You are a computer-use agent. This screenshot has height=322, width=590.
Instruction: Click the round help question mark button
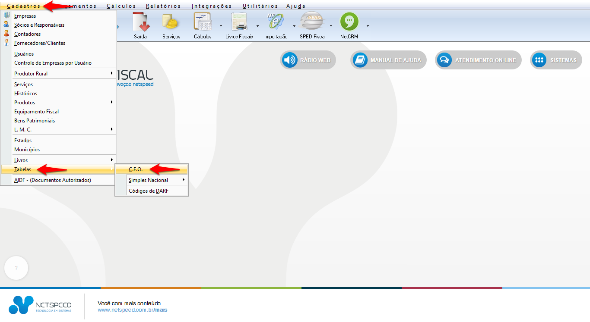16,268
